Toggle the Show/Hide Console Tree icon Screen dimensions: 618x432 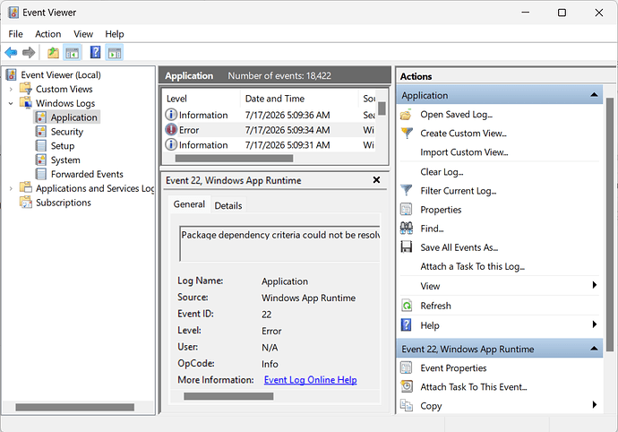tap(73, 53)
